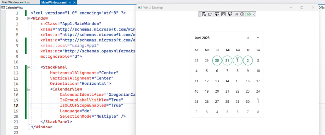The width and height of the screenshot is (325, 135).
Task: Click the mc:Ignorable="d" line
Action: click(61, 56)
